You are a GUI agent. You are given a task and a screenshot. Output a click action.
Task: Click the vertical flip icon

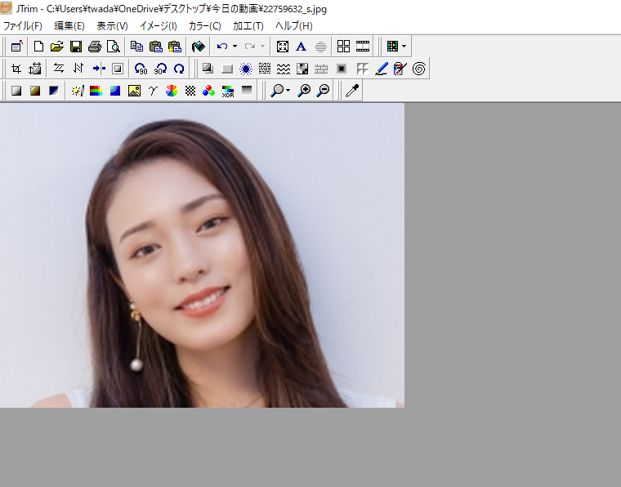(x=78, y=69)
